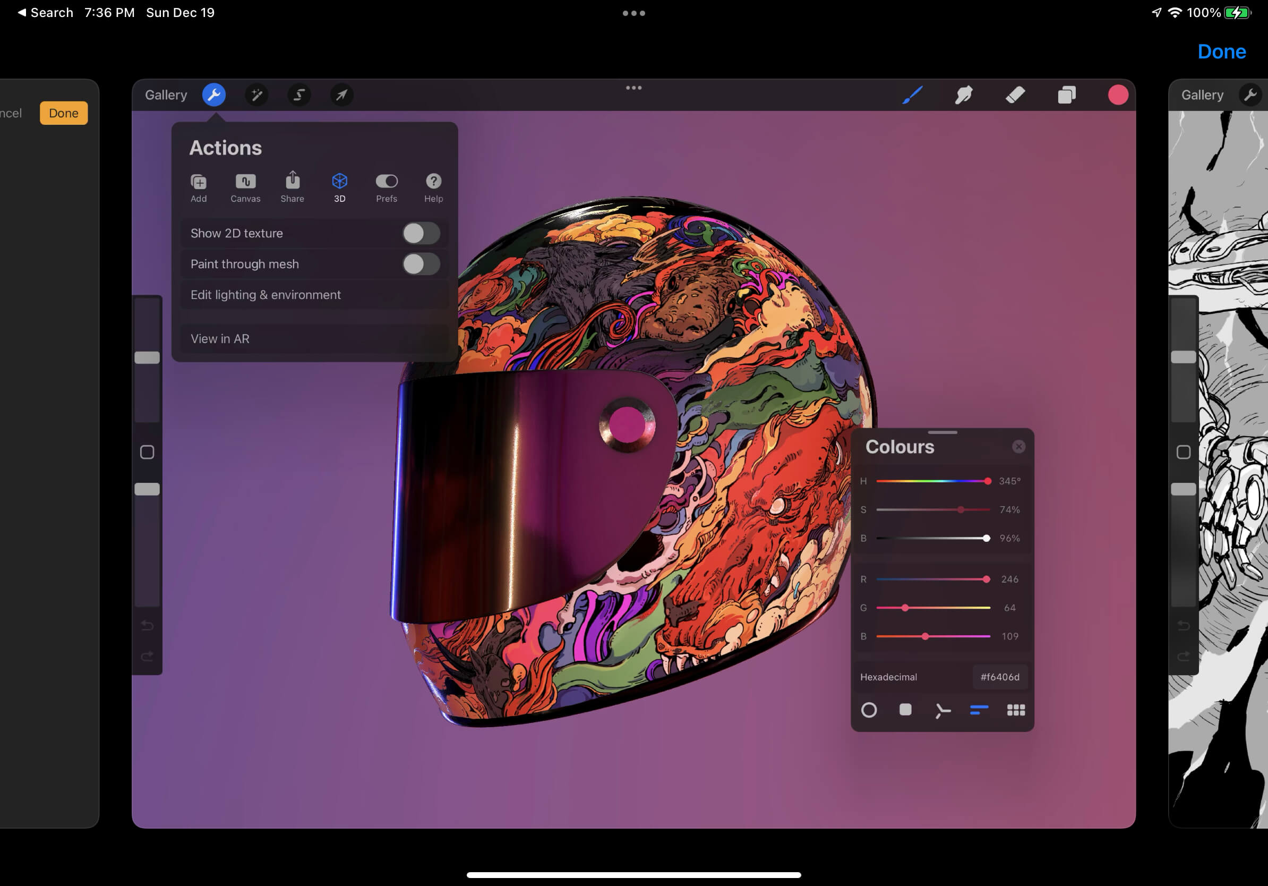
Task: Select the Transform arrow tool
Action: click(342, 95)
